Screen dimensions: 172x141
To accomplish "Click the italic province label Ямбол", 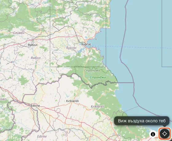I will [x=36, y=58].
